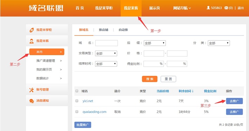
Task: Click the 消息通知 chat bubble icon
Action: [x=32, y=101]
